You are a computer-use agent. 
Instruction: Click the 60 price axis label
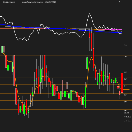coord(125,79)
